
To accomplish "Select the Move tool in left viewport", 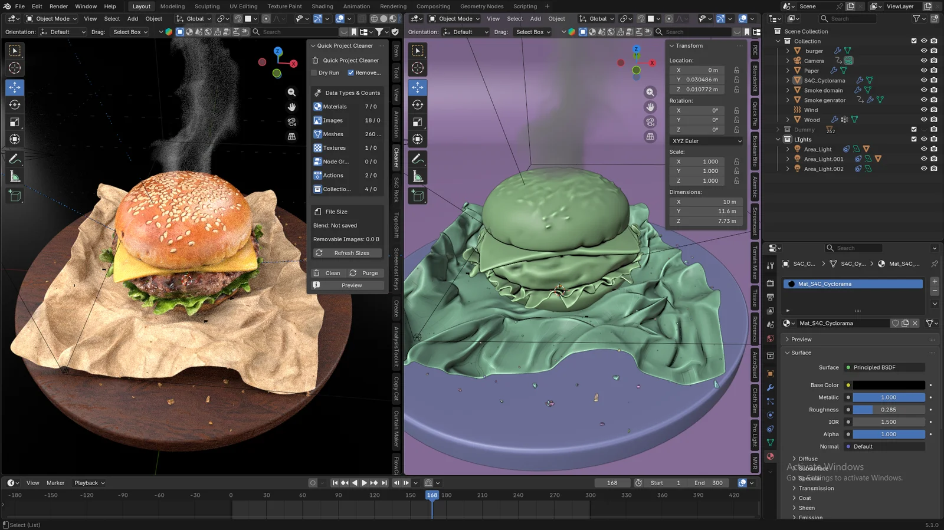I will 15,87.
